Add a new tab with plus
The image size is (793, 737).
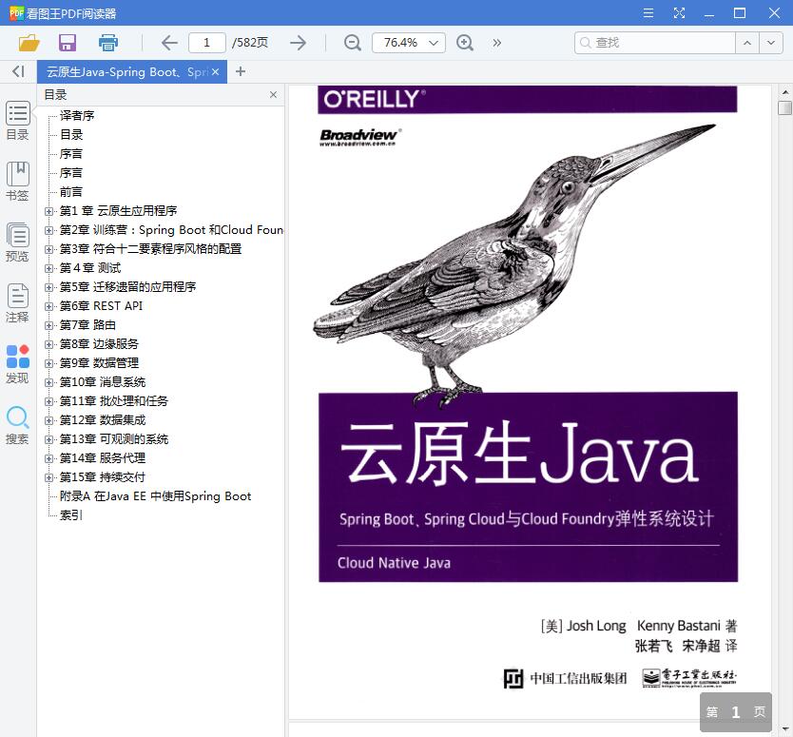pyautogui.click(x=241, y=72)
